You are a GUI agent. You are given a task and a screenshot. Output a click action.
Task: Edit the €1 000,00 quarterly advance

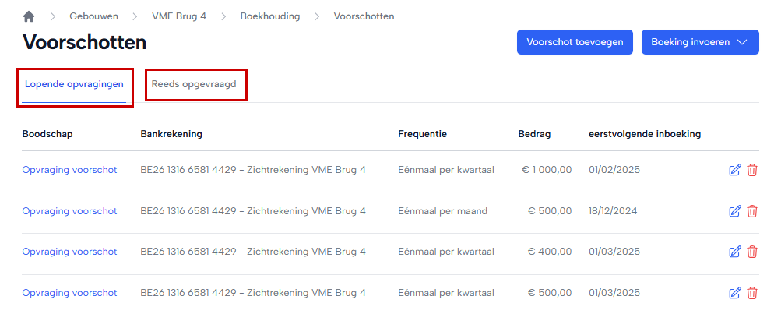tap(734, 170)
